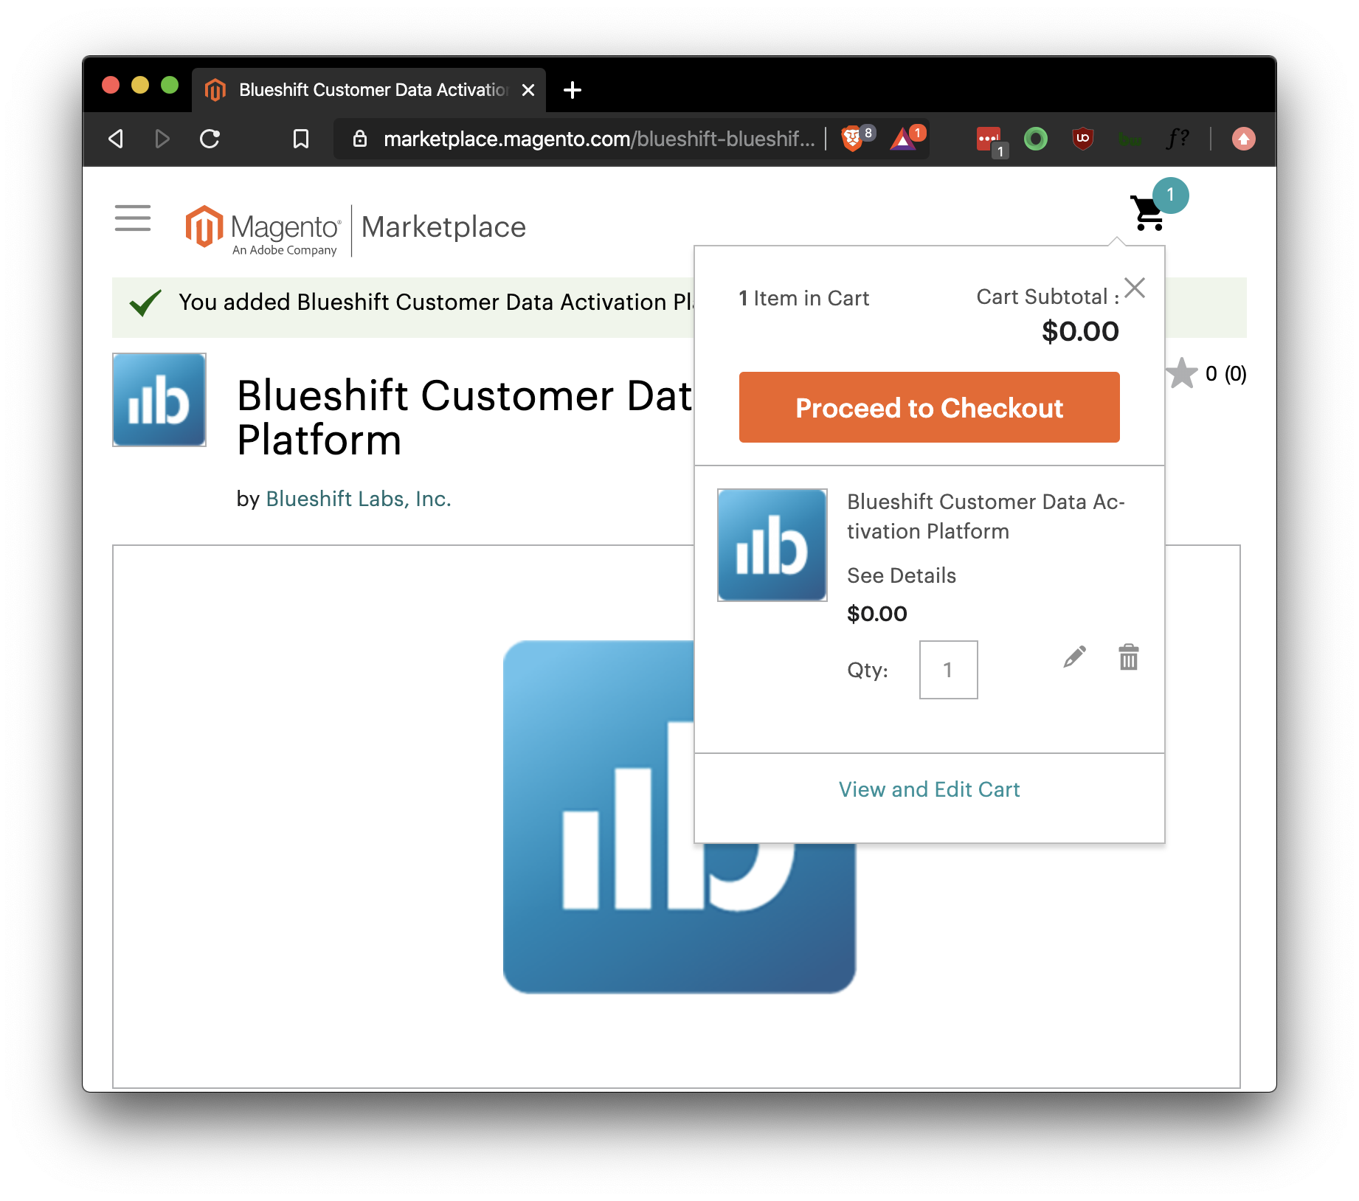Open Brave Rewards triangle icon
The image size is (1359, 1201).
click(902, 139)
